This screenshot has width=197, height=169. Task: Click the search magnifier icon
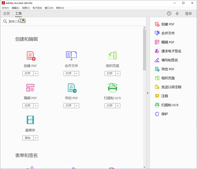[x=5, y=21]
